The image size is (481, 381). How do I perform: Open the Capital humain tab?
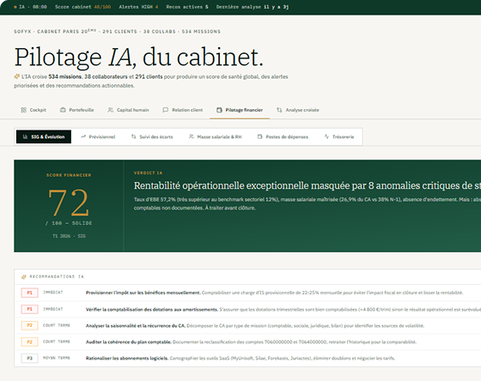(128, 110)
